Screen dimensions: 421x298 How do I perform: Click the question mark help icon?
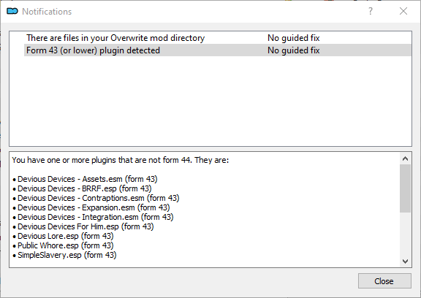coord(371,11)
